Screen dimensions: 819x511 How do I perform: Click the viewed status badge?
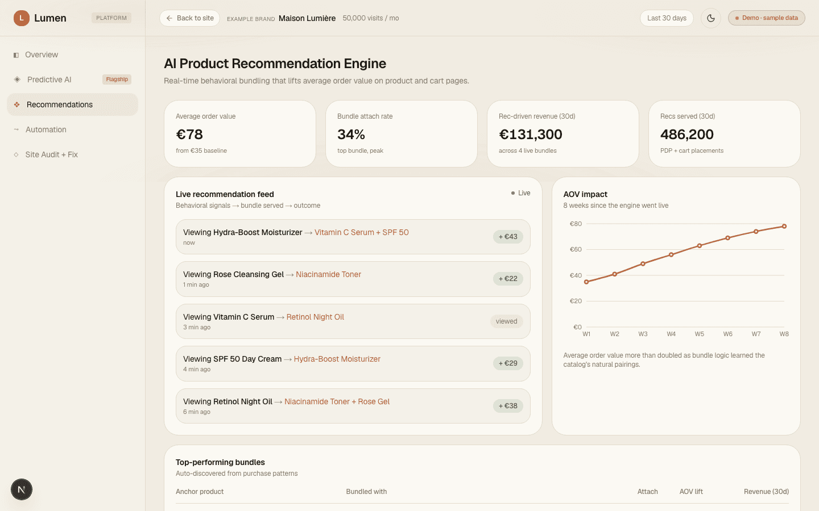506,321
